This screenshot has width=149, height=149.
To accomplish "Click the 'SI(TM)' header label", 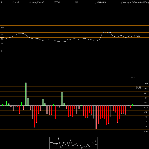I will click(x=57, y=2).
